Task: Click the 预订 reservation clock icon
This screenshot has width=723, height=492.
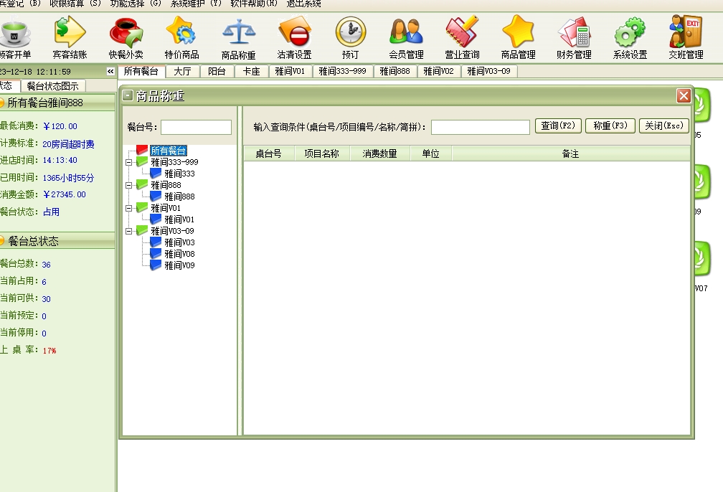Action: pos(350,37)
